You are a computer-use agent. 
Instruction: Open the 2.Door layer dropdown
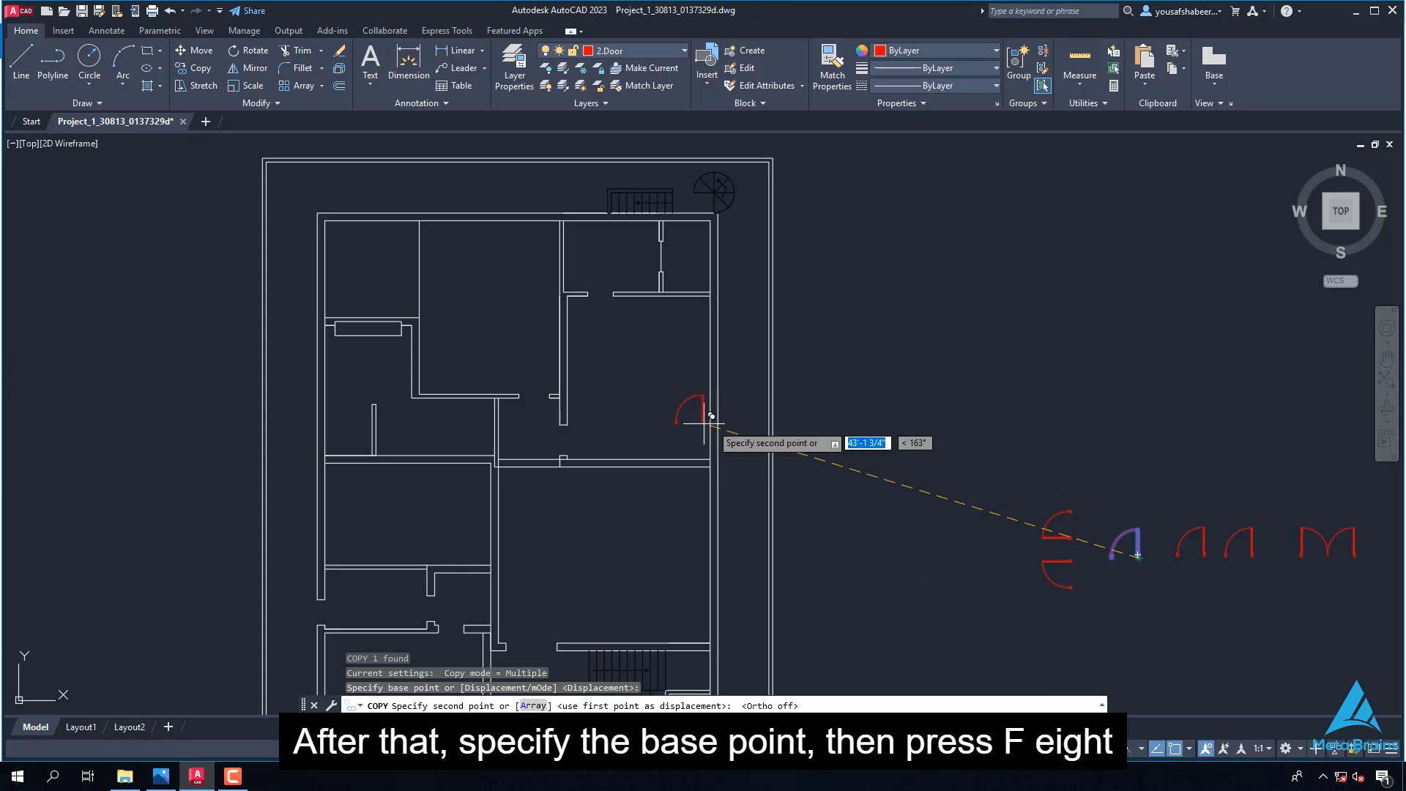(683, 50)
